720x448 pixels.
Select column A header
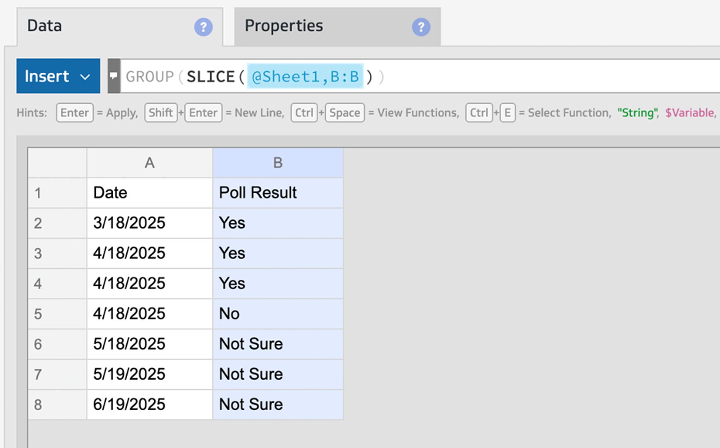149,163
